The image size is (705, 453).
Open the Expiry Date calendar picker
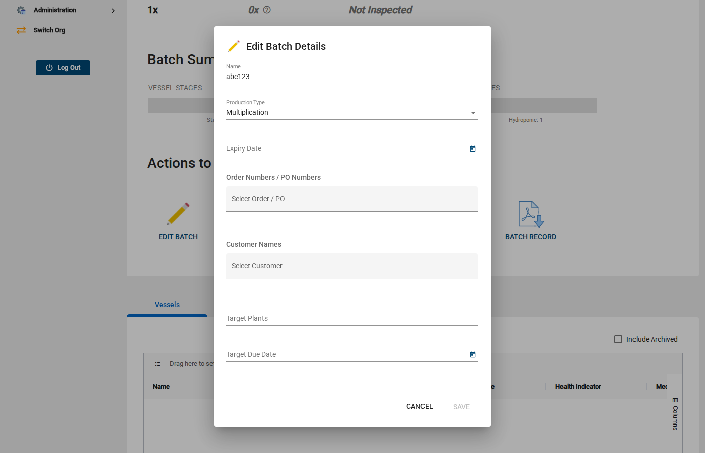pyautogui.click(x=472, y=148)
